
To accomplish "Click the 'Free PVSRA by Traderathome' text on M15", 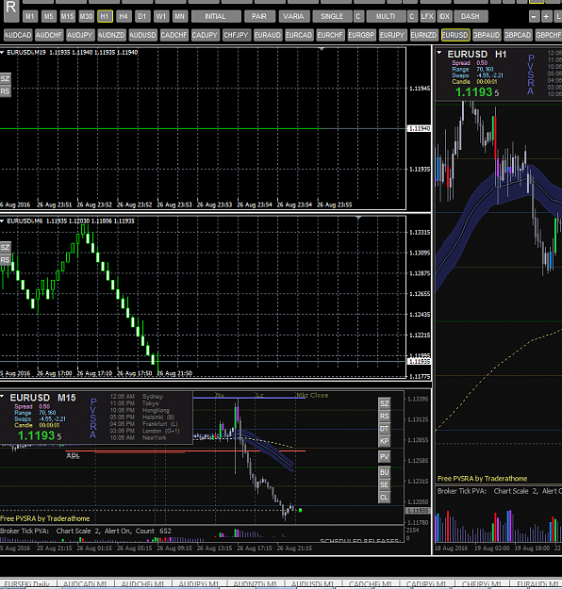I will 45,518.
